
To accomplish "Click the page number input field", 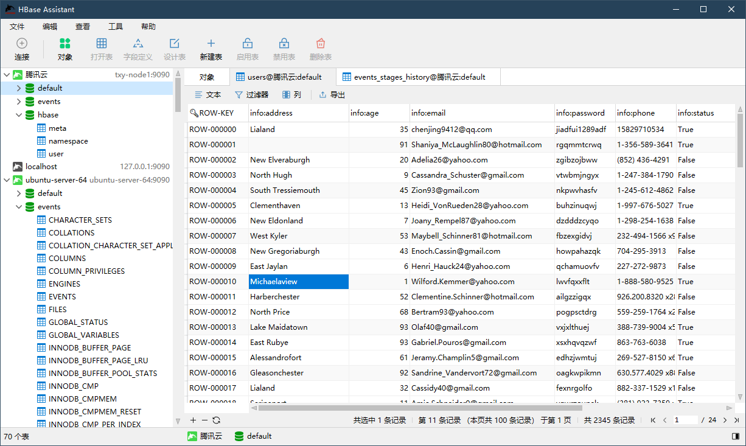I will click(x=685, y=420).
